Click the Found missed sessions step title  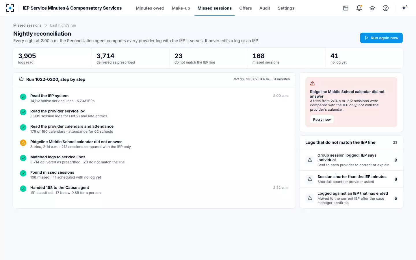52,172
